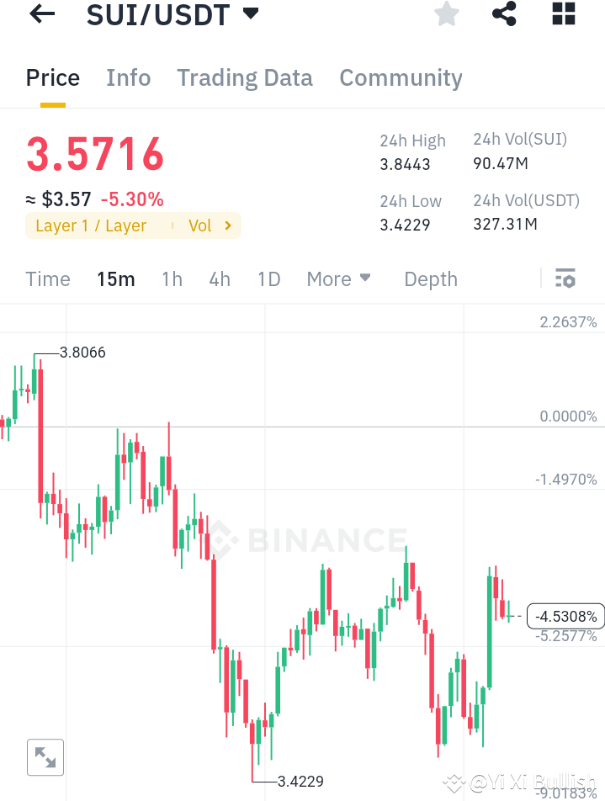Select the Time timeframe option
The height and width of the screenshot is (801, 605).
(47, 278)
